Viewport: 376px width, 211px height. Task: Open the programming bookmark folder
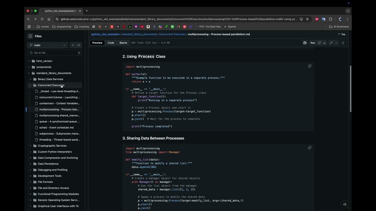[62, 27]
